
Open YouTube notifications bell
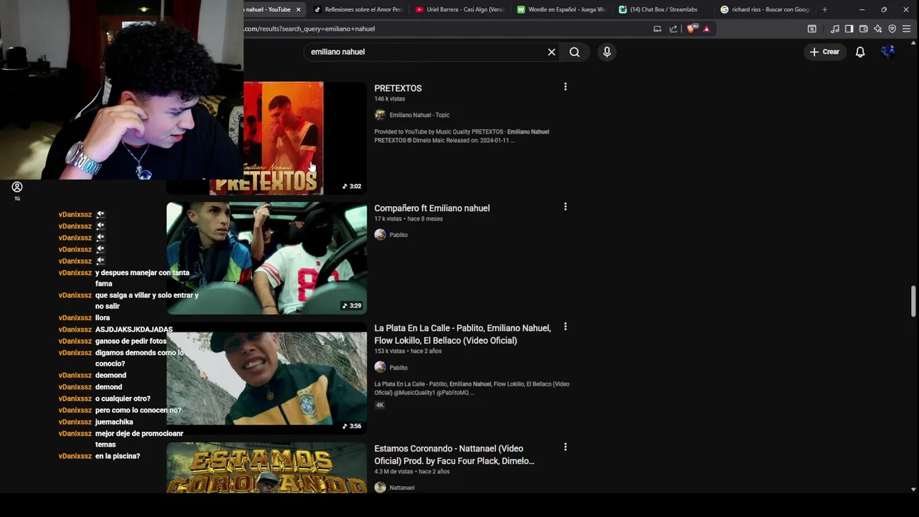coord(860,52)
